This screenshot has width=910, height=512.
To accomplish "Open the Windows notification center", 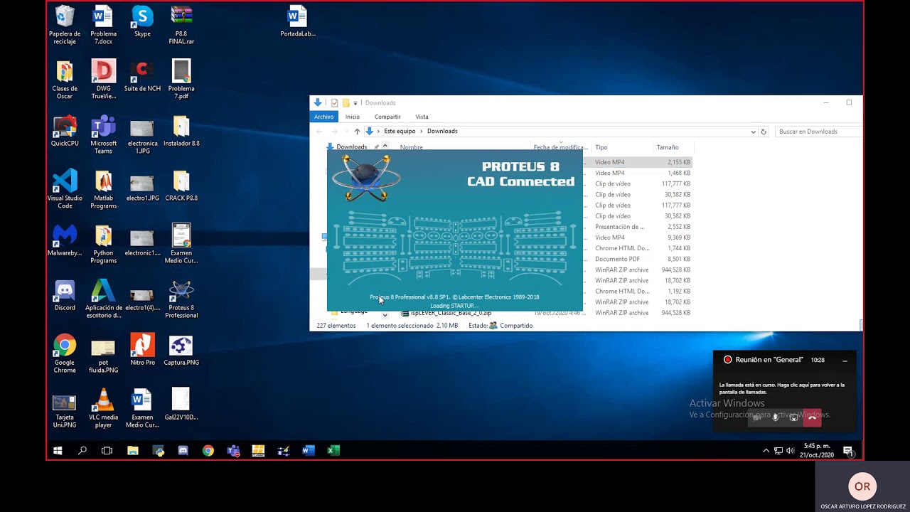I will (848, 451).
